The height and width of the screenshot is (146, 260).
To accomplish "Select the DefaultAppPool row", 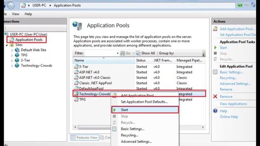I will 139,88.
